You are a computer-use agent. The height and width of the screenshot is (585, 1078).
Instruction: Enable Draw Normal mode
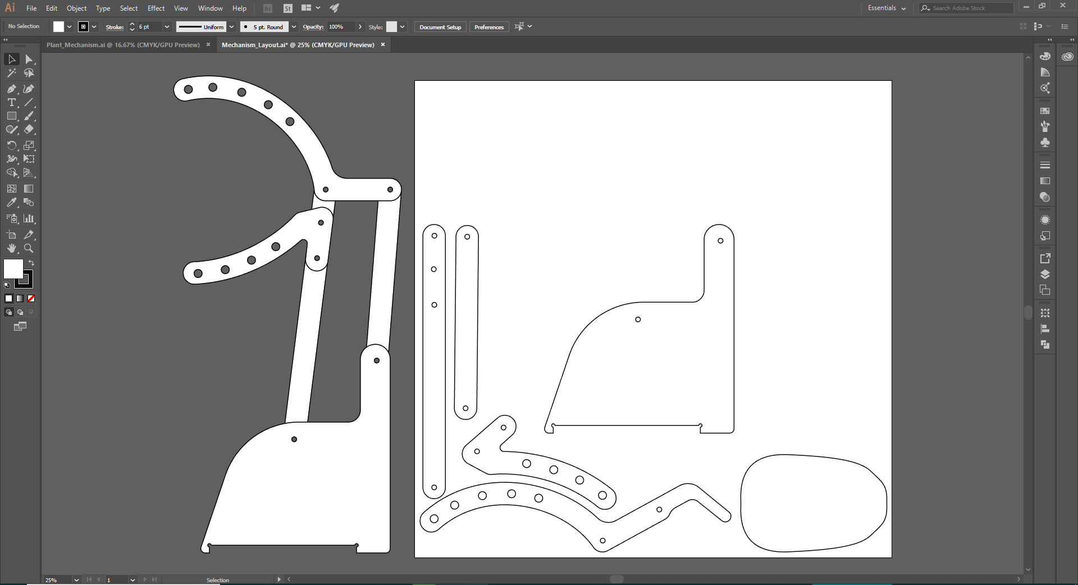pos(9,312)
